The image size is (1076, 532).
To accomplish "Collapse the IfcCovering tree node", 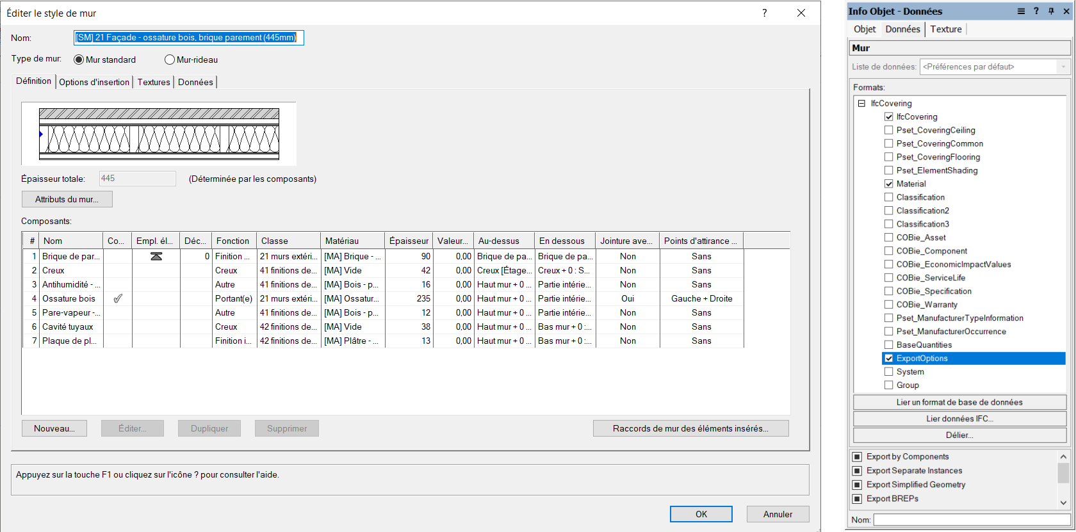I will click(861, 103).
